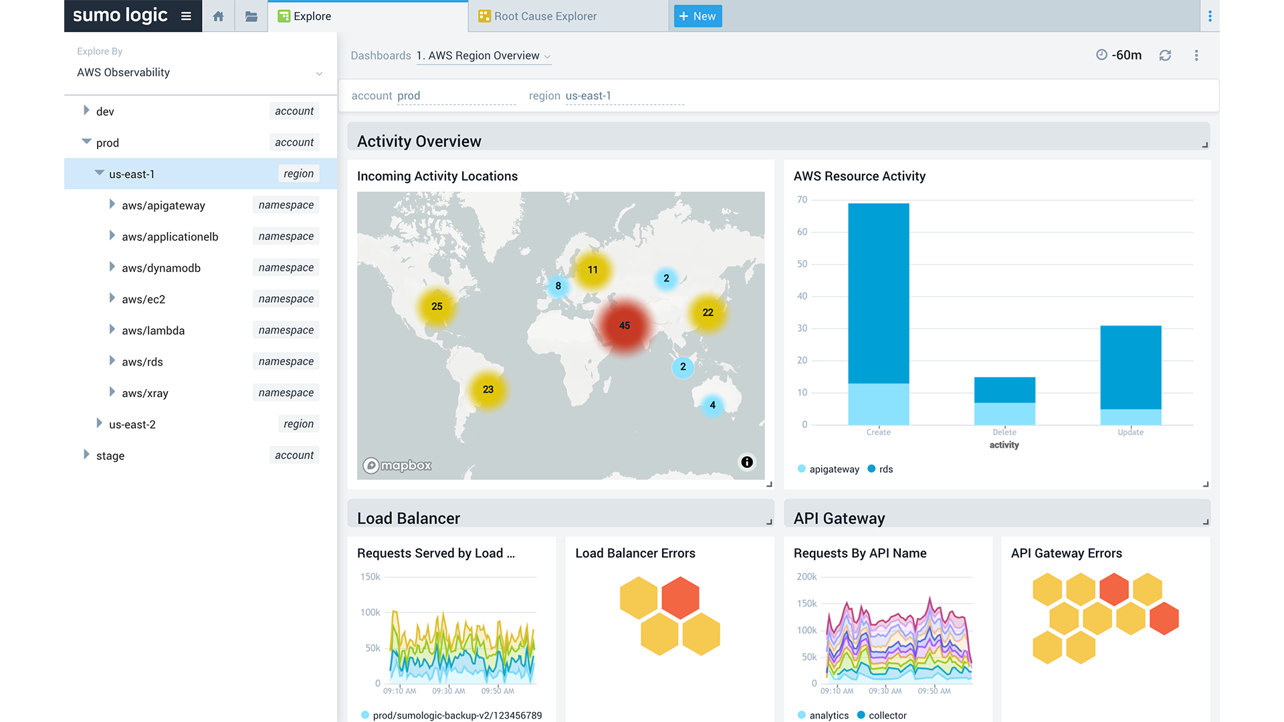Refresh the AWS Region Overview dashboard
The height and width of the screenshot is (722, 1284).
(1166, 55)
